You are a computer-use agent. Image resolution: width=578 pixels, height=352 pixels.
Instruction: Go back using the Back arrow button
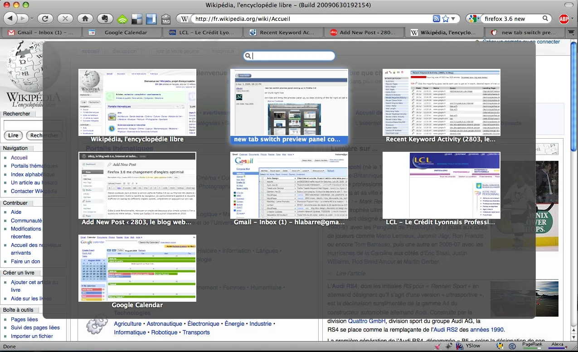[10, 19]
